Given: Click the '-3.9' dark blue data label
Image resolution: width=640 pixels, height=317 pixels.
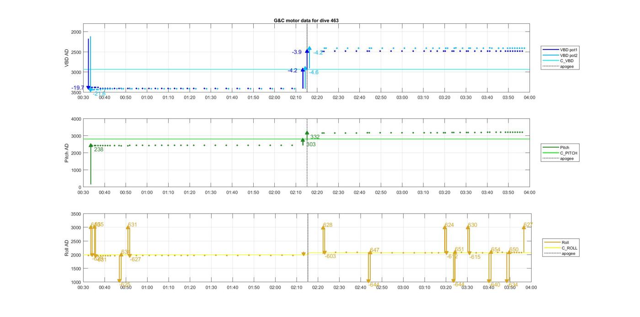Looking at the screenshot, I should [297, 52].
